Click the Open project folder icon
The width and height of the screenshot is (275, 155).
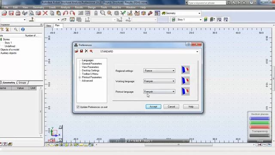tap(4, 13)
